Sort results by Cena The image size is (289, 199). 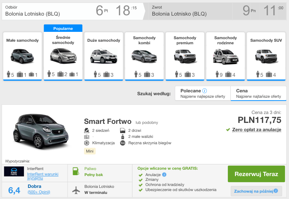click(258, 93)
